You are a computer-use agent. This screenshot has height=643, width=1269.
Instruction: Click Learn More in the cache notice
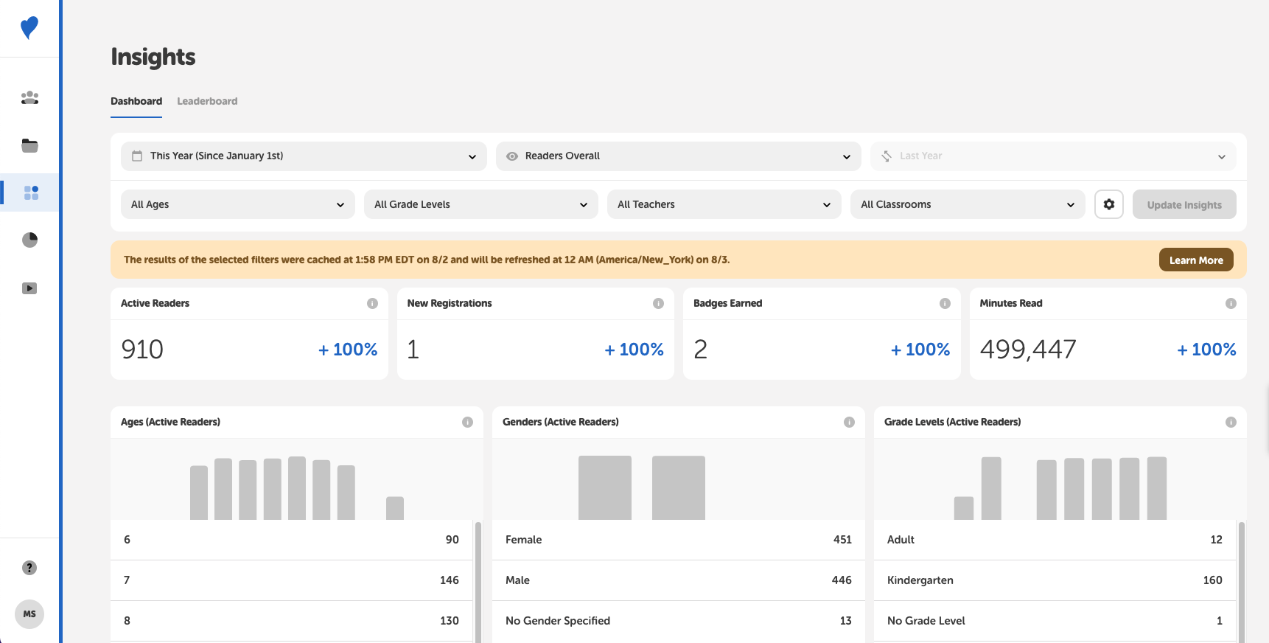point(1196,260)
